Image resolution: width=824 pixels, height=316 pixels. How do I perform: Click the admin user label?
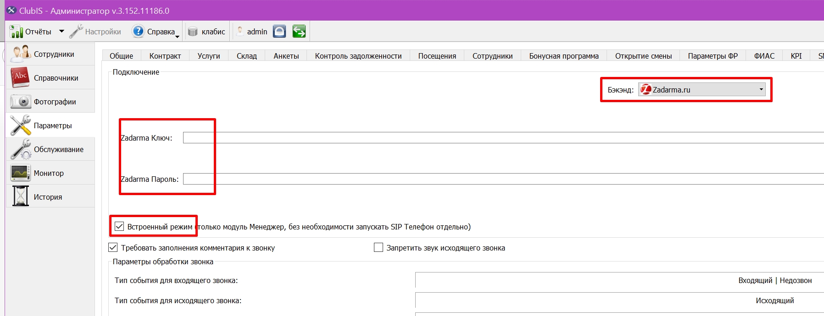257,32
